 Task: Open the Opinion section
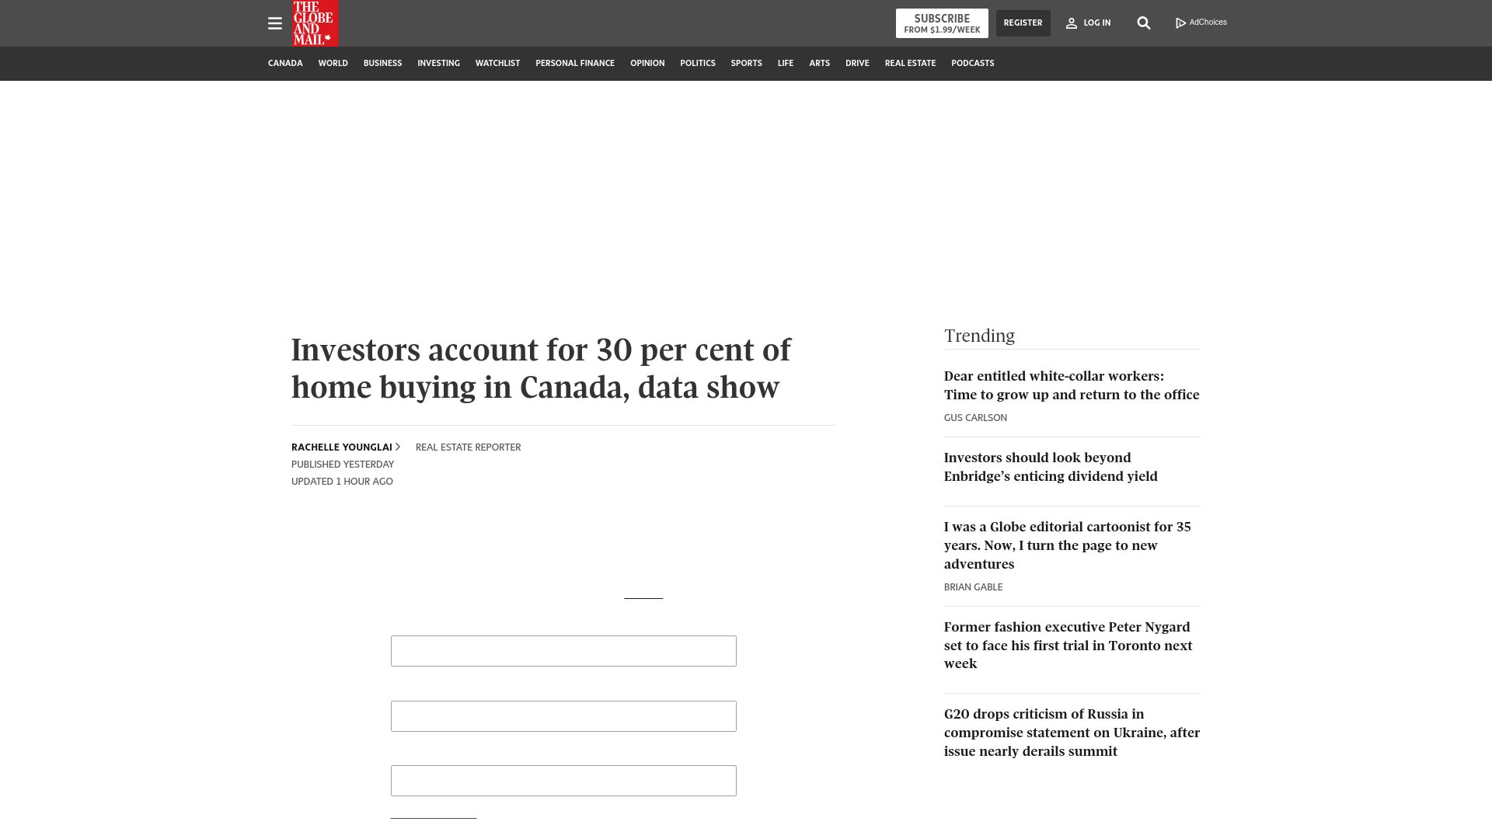point(647,63)
